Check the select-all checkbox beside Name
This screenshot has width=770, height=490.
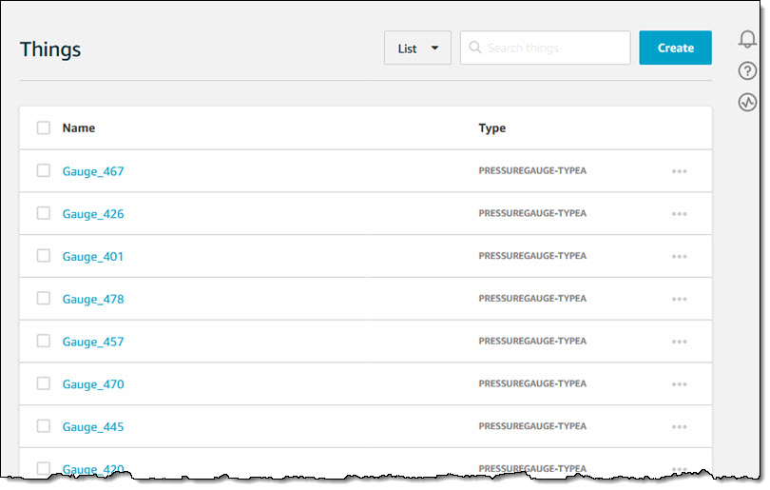(x=44, y=128)
